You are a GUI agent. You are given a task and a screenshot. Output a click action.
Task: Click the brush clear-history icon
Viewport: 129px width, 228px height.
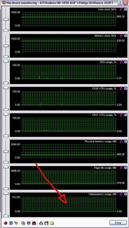pyautogui.click(x=16, y=223)
